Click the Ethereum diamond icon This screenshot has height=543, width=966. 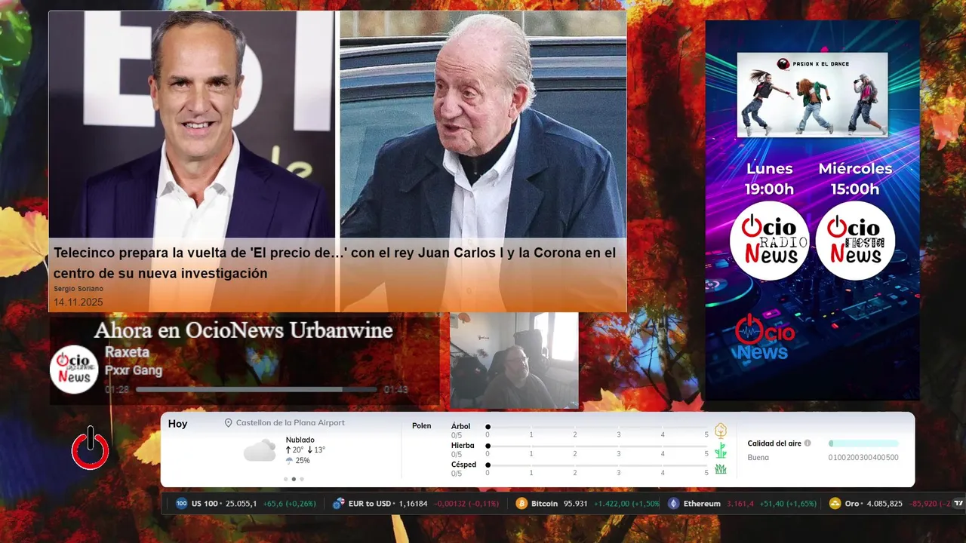tap(673, 504)
